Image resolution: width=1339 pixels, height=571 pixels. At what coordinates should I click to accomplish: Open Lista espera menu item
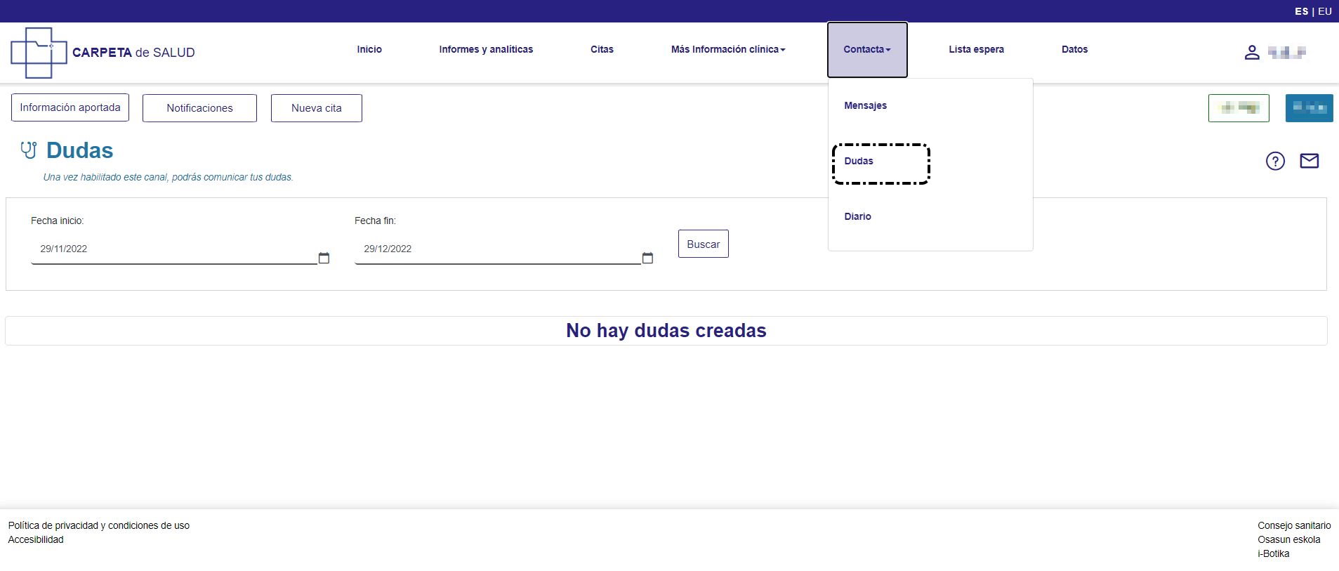pos(976,49)
